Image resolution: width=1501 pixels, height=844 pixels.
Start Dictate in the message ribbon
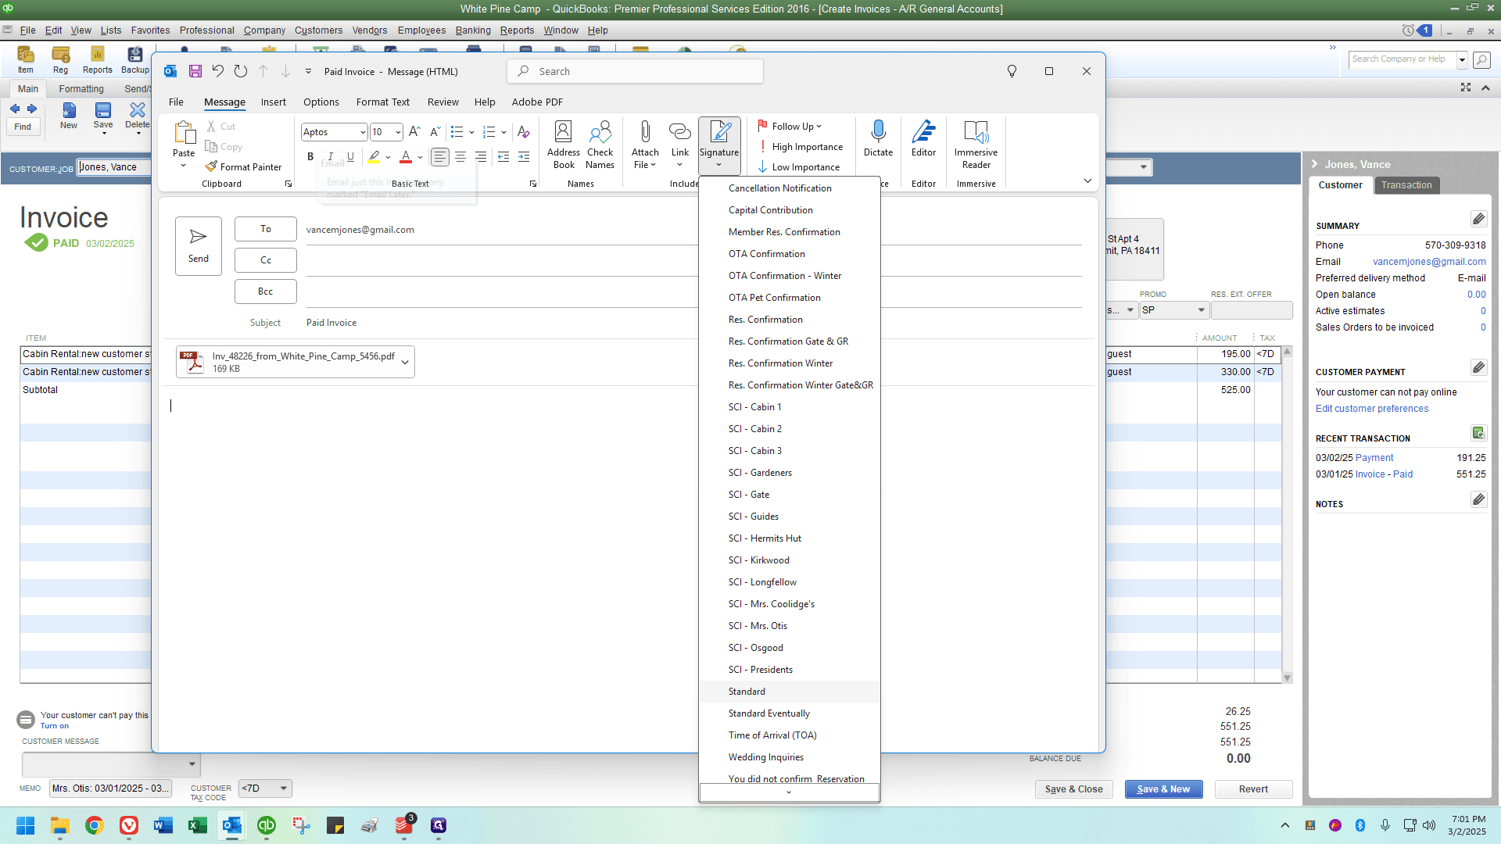click(878, 139)
